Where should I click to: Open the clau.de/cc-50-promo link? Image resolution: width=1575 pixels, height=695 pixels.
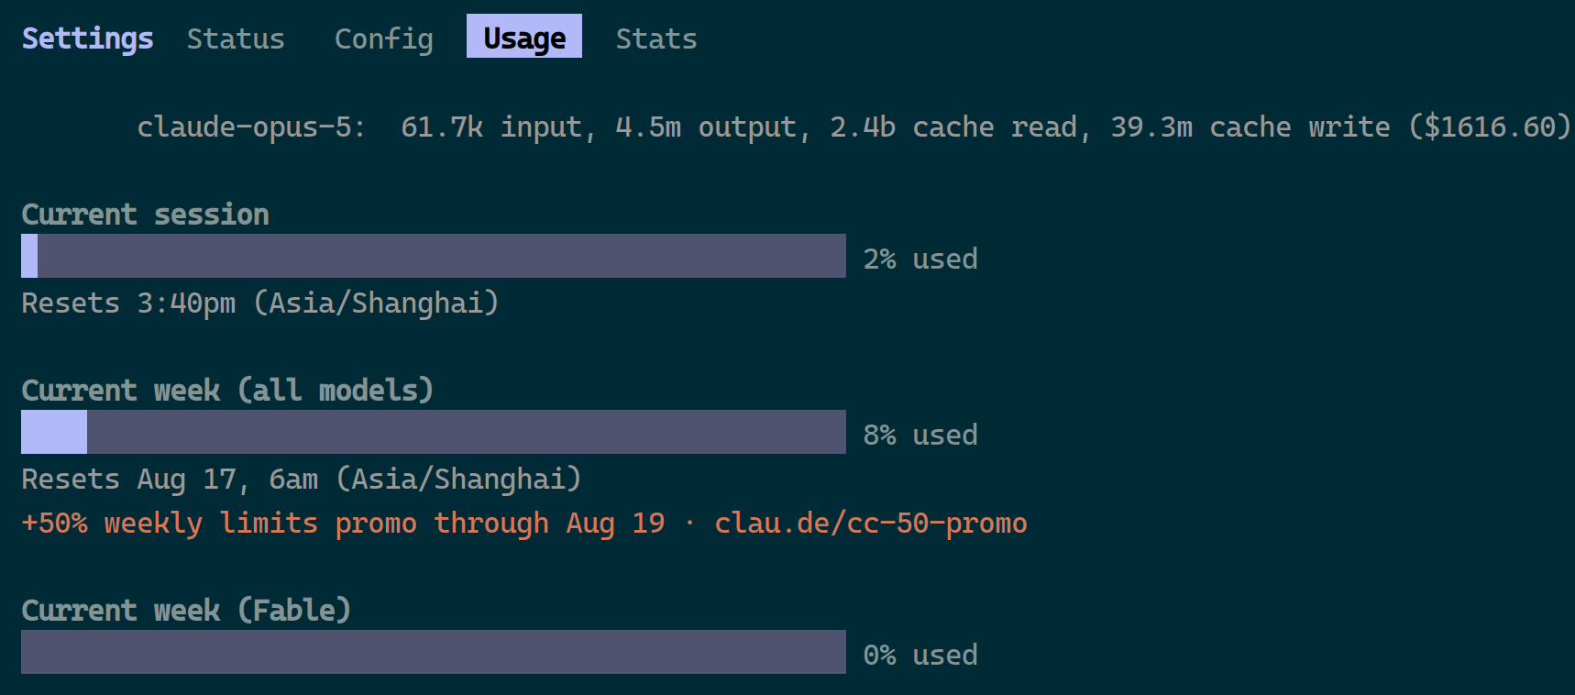click(871, 523)
